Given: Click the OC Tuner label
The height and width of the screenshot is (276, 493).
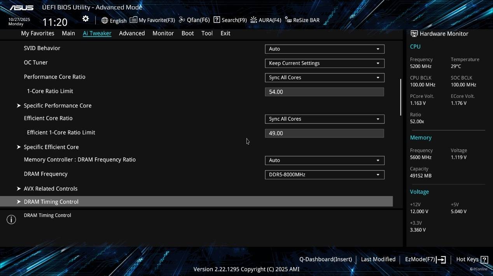Looking at the screenshot, I should (x=36, y=62).
